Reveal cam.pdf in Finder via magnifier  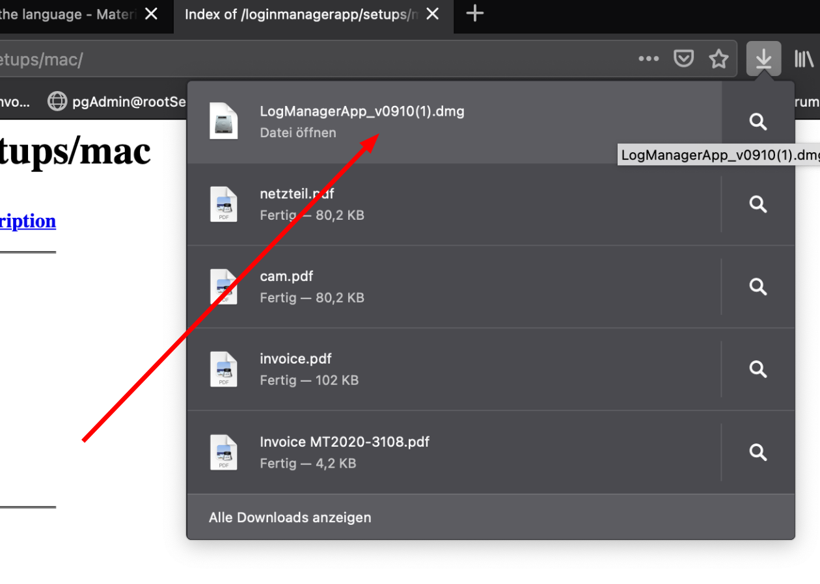758,287
